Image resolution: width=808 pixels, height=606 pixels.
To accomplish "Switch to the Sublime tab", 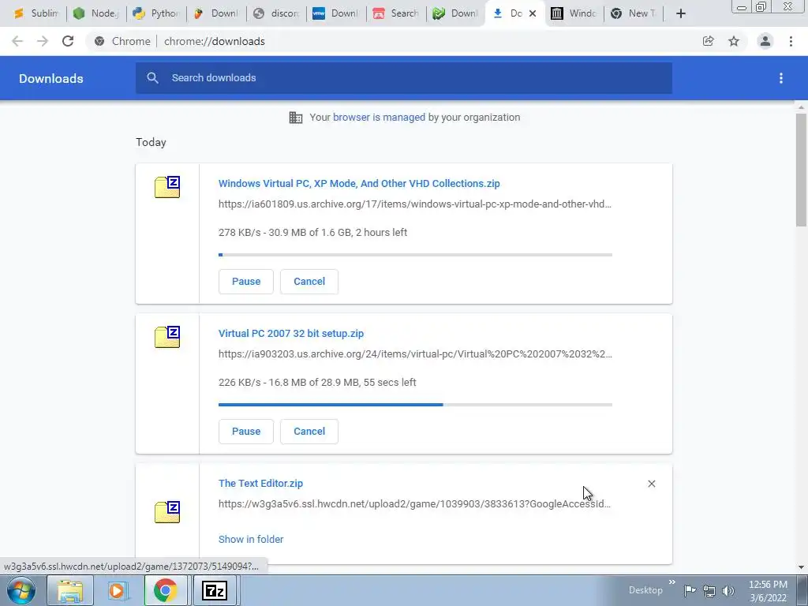I will point(36,13).
